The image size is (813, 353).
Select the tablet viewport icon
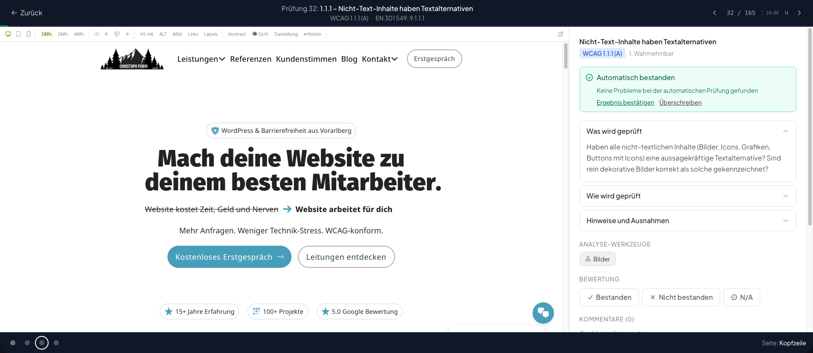click(18, 34)
